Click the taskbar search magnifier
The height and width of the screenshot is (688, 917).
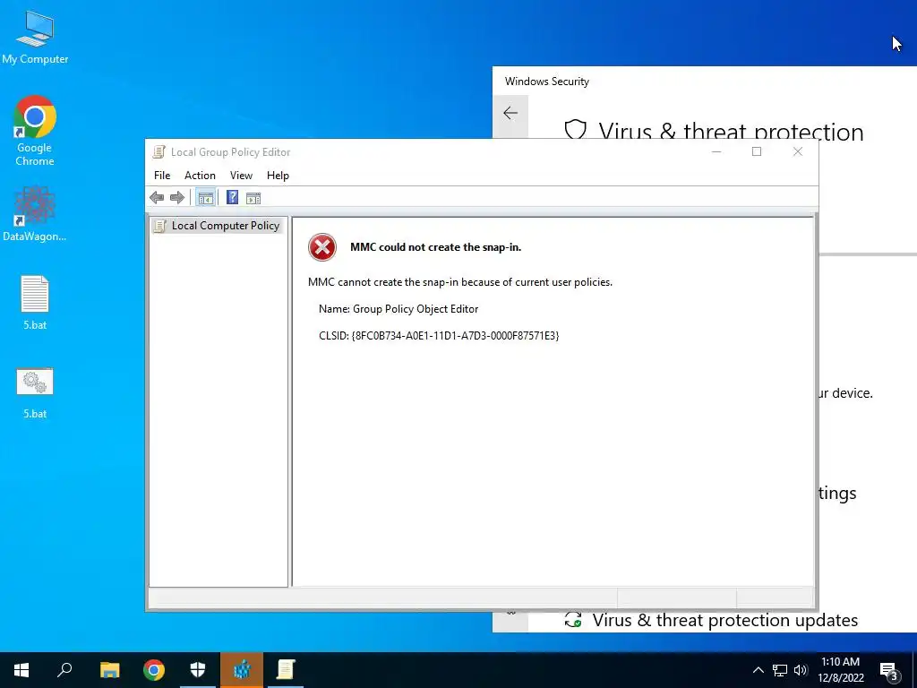coord(64,670)
